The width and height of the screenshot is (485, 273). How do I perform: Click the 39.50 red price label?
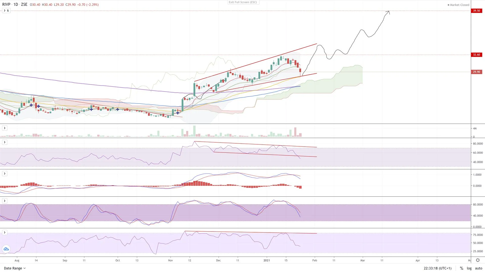point(476,11)
